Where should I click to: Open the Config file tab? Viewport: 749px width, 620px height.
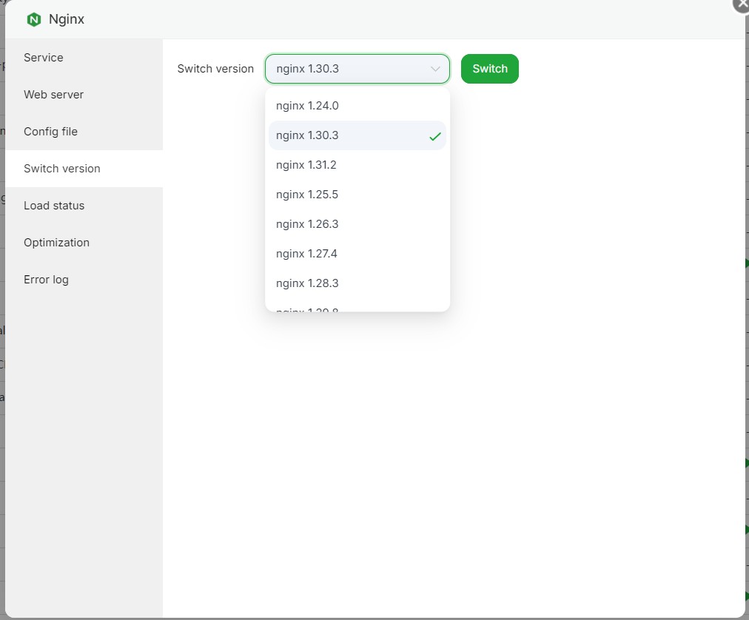(x=84, y=132)
